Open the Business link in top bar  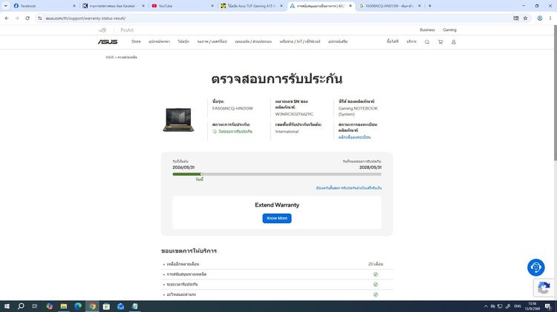pyautogui.click(x=427, y=30)
